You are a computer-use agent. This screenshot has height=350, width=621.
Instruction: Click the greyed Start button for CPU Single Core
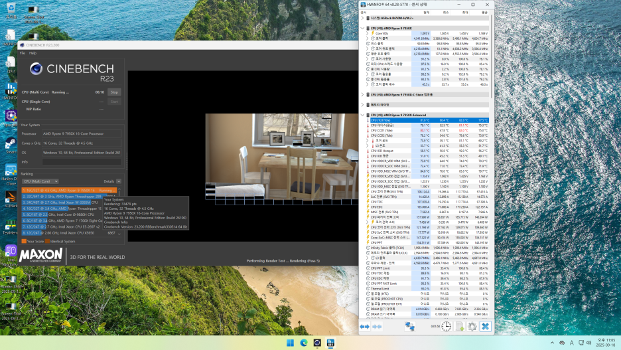point(114,102)
